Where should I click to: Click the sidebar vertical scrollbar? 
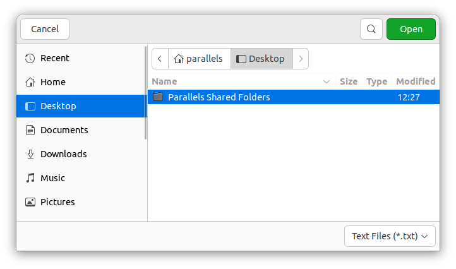tap(146, 95)
